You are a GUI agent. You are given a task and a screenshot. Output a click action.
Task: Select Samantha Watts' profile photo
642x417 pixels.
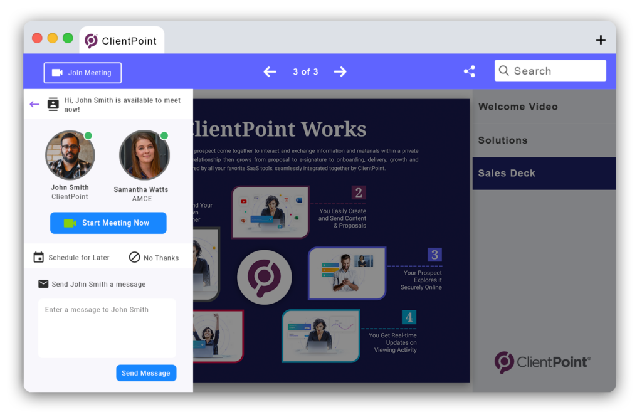(x=144, y=155)
